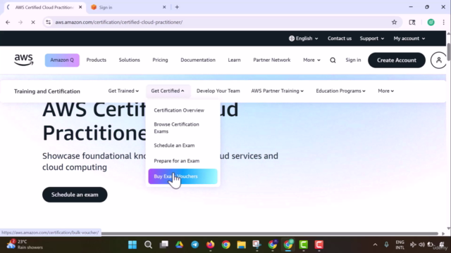Viewport: 451px width, 253px height.
Task: Collapse the Get Certified dropdown
Action: tap(168, 91)
